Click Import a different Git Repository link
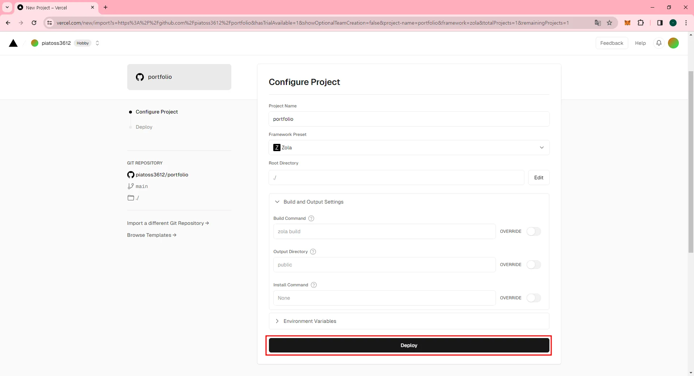The height and width of the screenshot is (376, 694). coord(168,223)
